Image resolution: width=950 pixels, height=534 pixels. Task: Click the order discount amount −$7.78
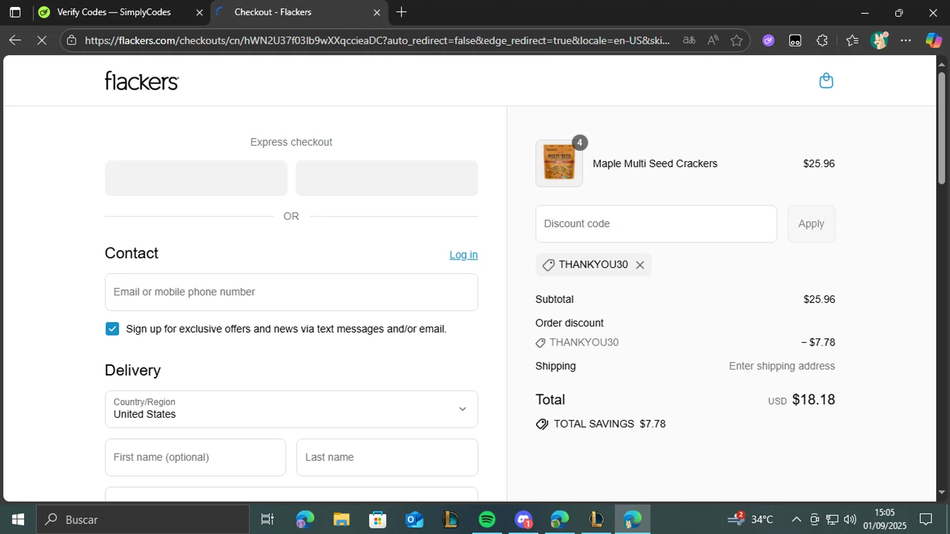[818, 342]
